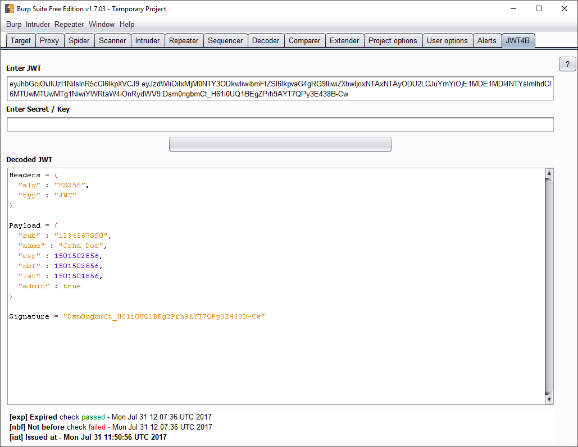578x447 pixels.
Task: Close the Burp Suite window
Action: coord(565,8)
